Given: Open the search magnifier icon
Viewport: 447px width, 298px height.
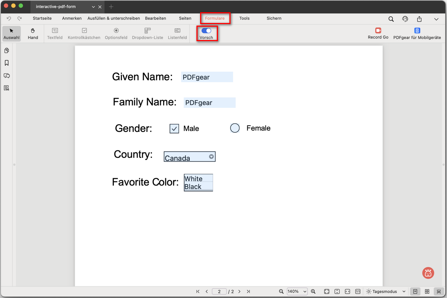Looking at the screenshot, I should click(391, 19).
